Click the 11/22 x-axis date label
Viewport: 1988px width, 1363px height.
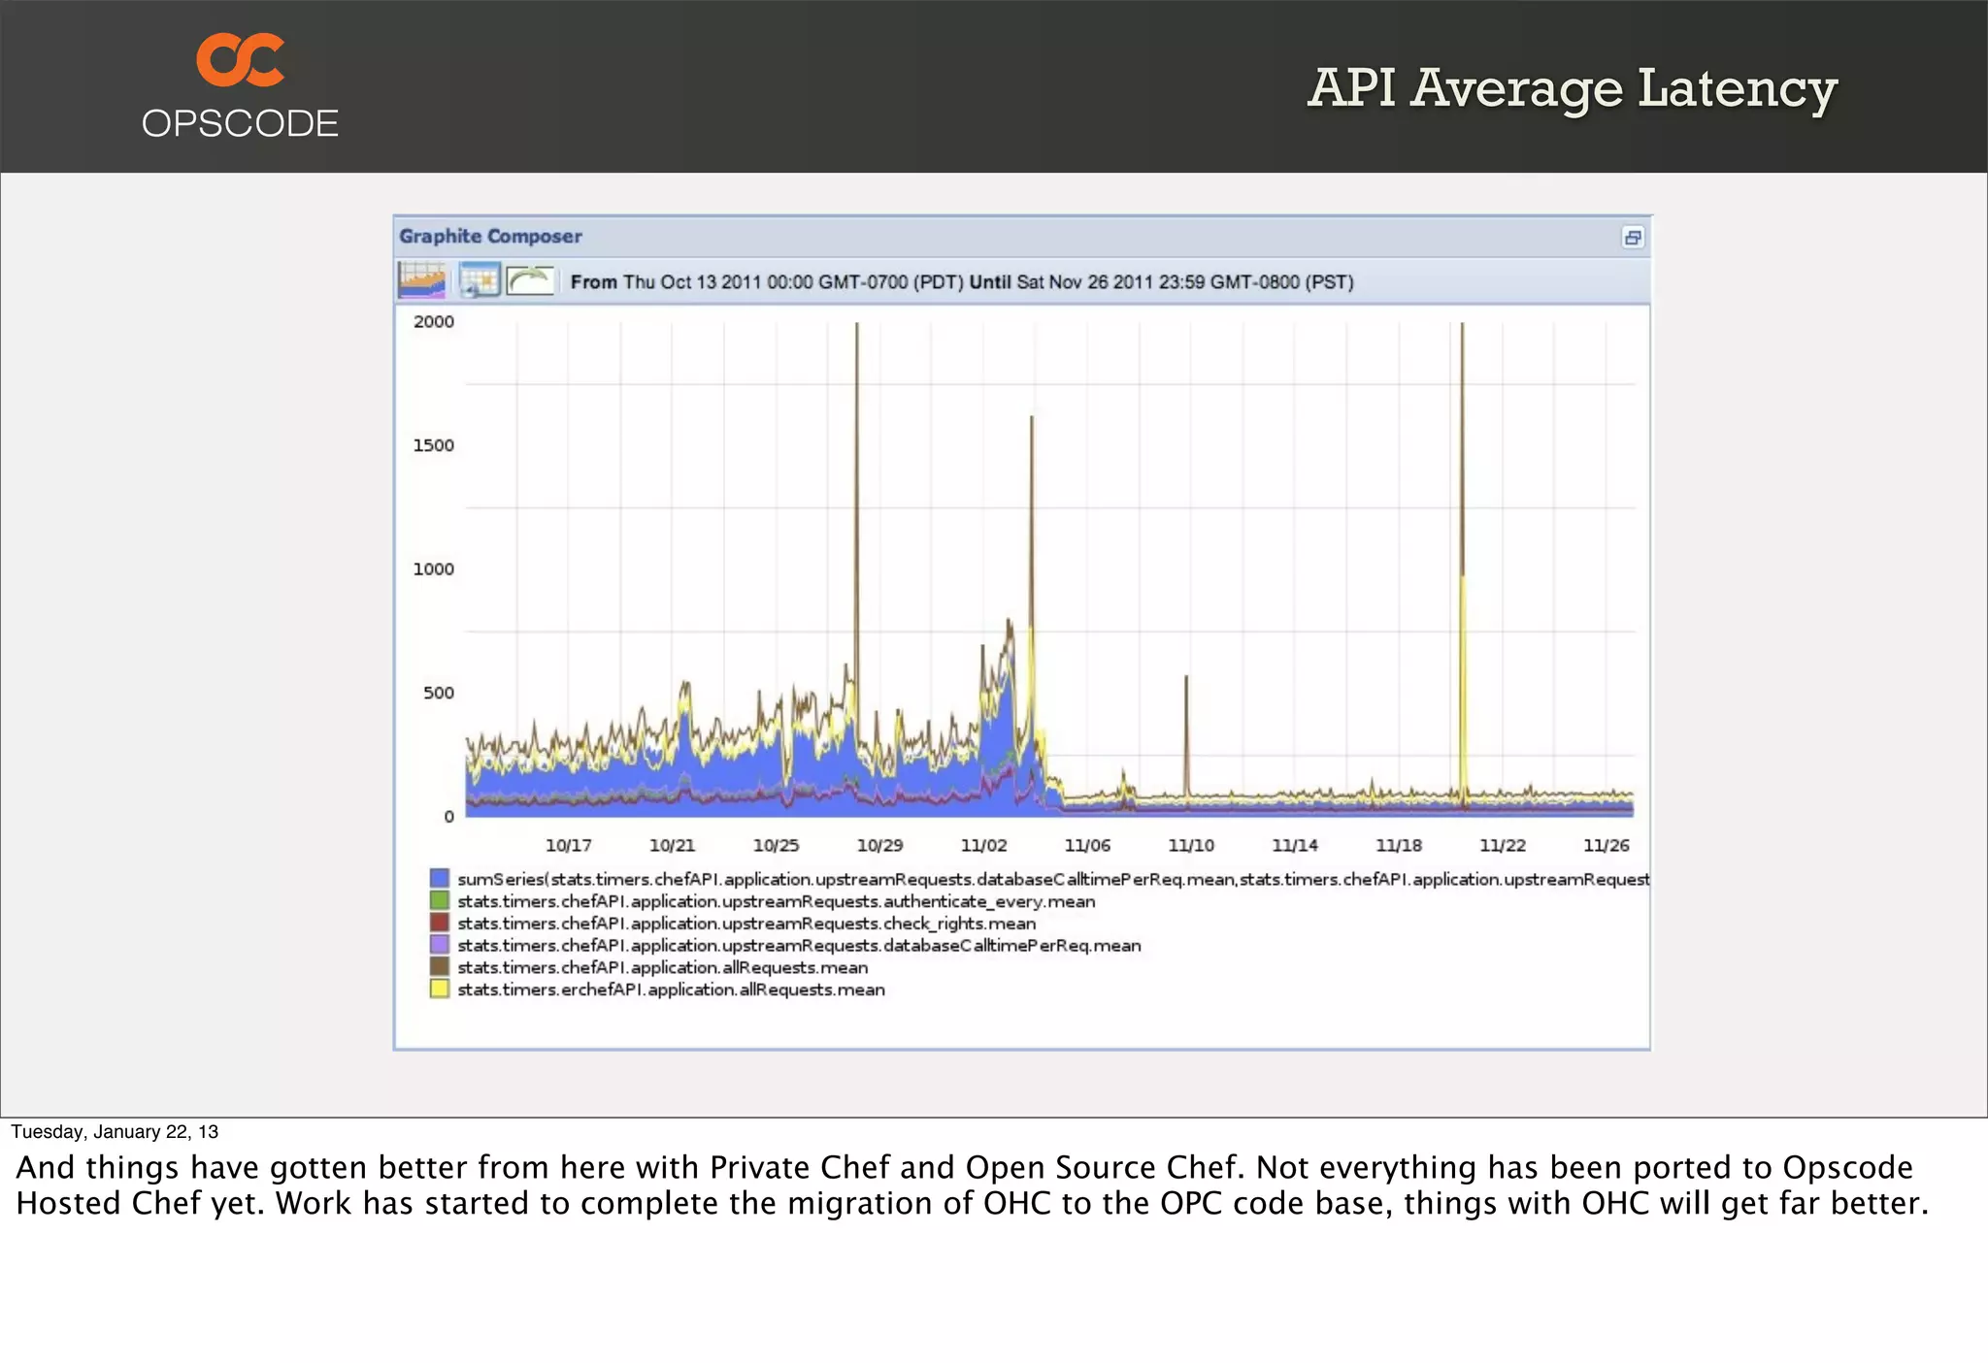[1503, 846]
